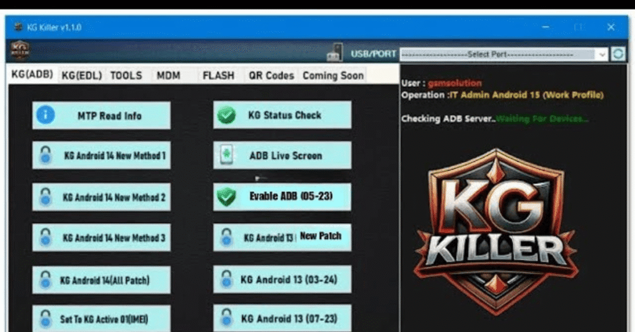Switch to the FLASH tab
Screen dimensions: 635x332
(218, 76)
